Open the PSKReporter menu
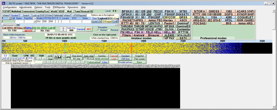The image size is (277, 110). (x=59, y=7)
